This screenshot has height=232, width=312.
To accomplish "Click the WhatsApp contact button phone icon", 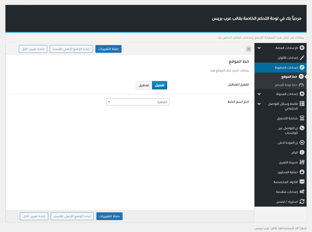I will (x=302, y=128).
